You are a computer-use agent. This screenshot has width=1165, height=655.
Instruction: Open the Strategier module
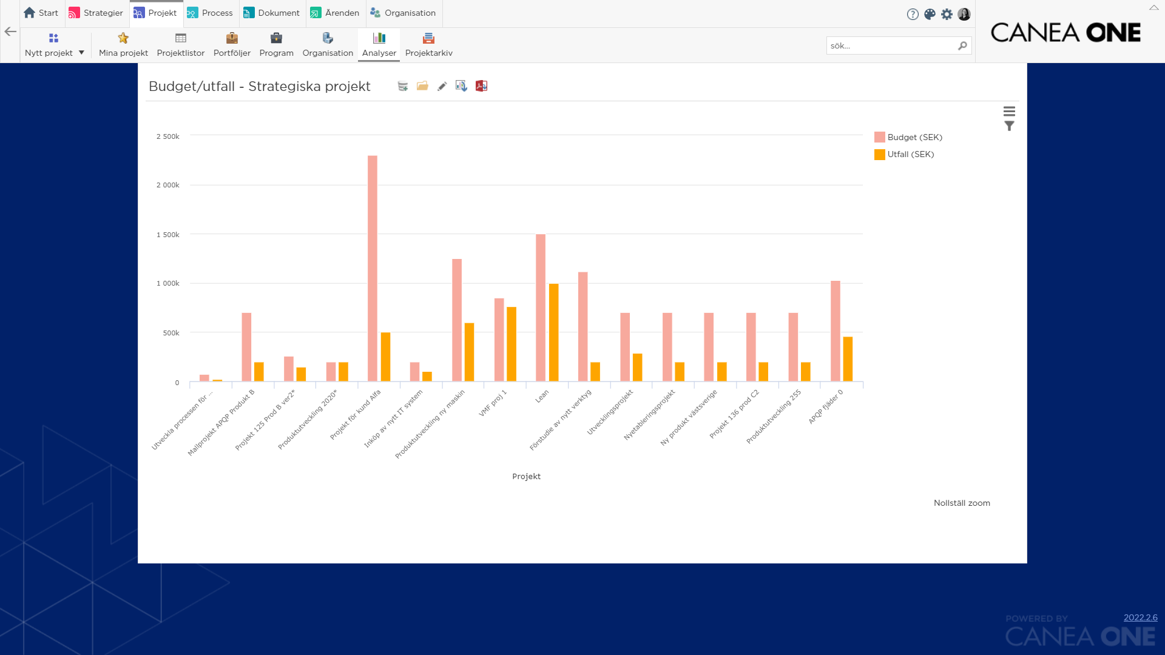pos(95,13)
